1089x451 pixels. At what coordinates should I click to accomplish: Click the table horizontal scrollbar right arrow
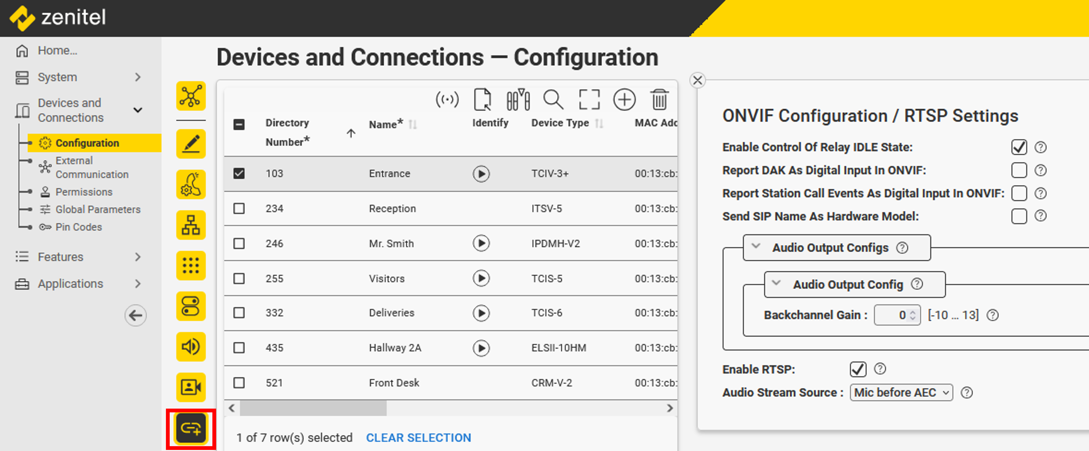coord(670,408)
